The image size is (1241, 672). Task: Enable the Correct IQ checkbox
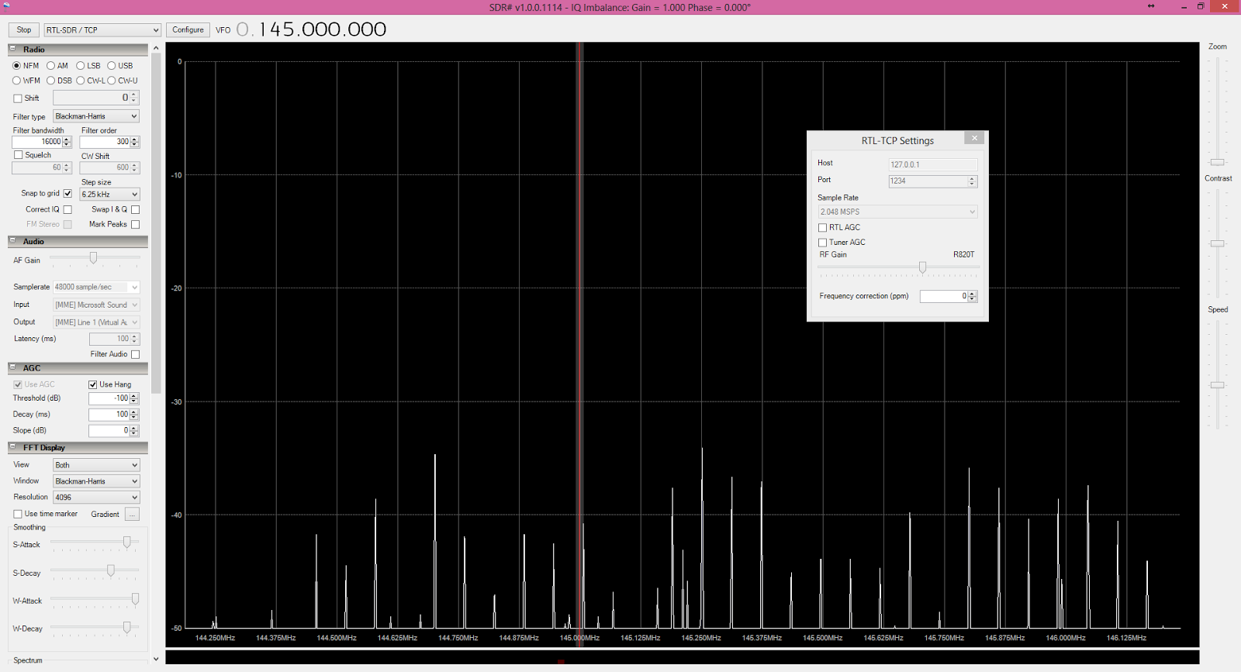[x=67, y=209]
